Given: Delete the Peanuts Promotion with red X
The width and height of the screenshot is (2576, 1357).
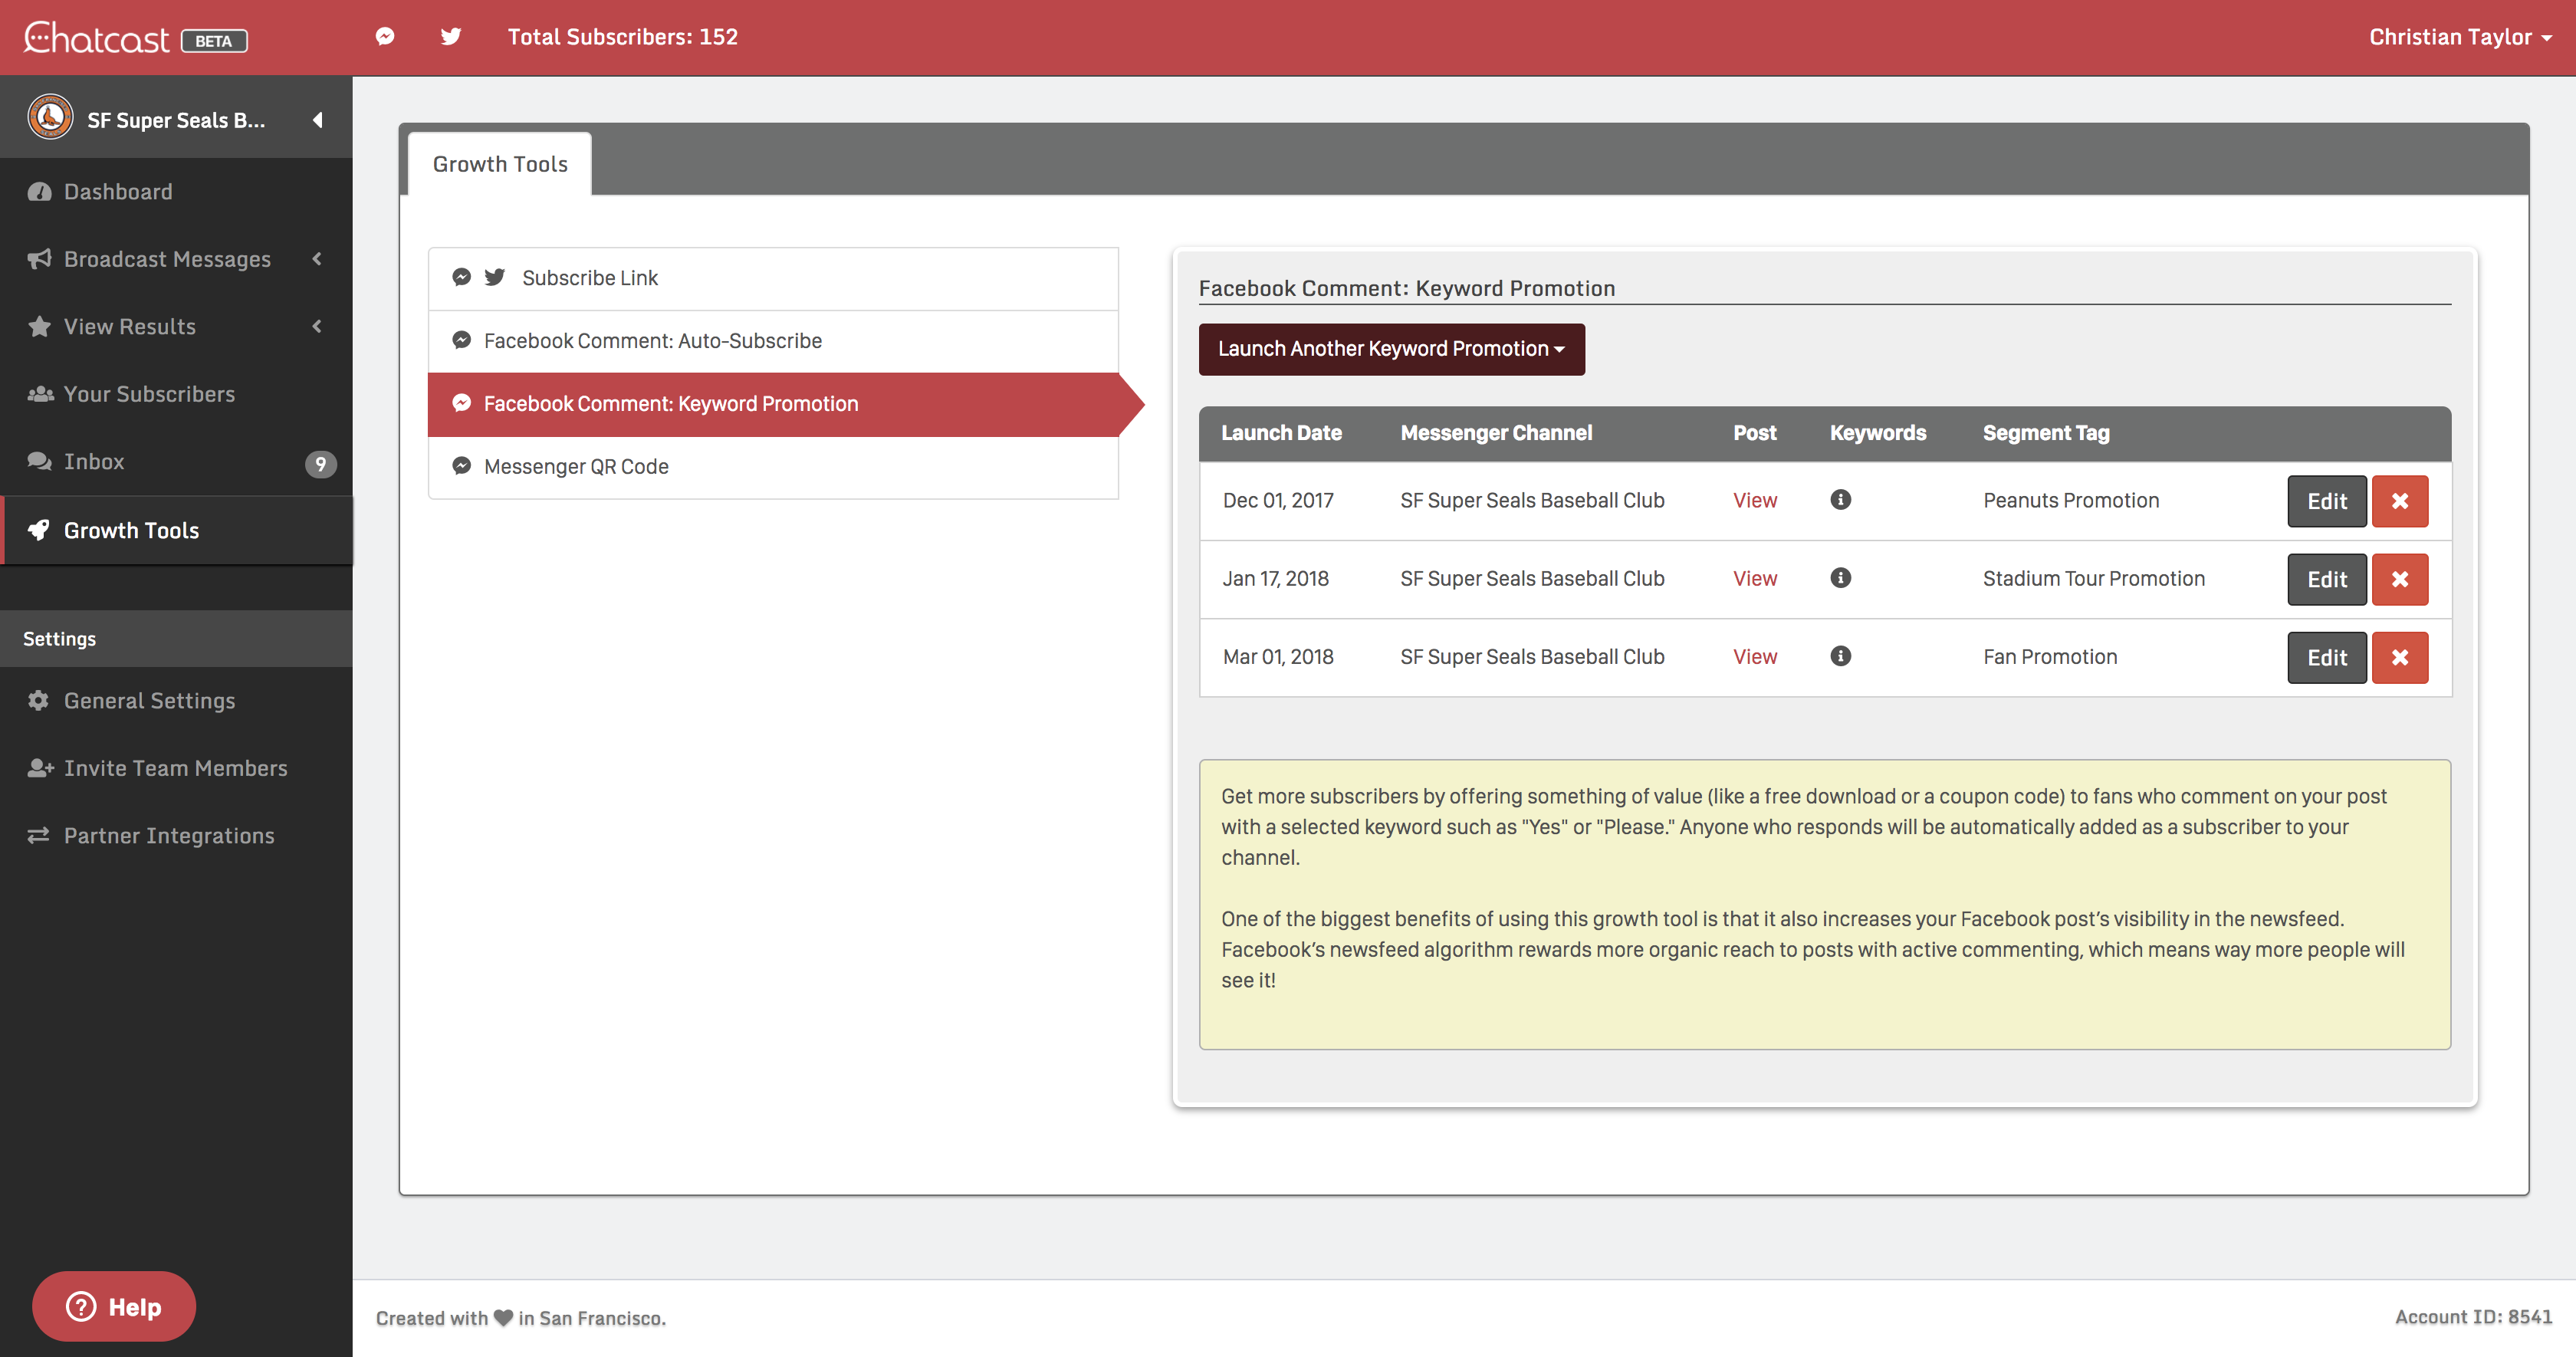Looking at the screenshot, I should [2399, 501].
